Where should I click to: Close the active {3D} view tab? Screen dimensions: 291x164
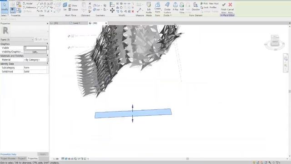pyautogui.click(x=106, y=23)
